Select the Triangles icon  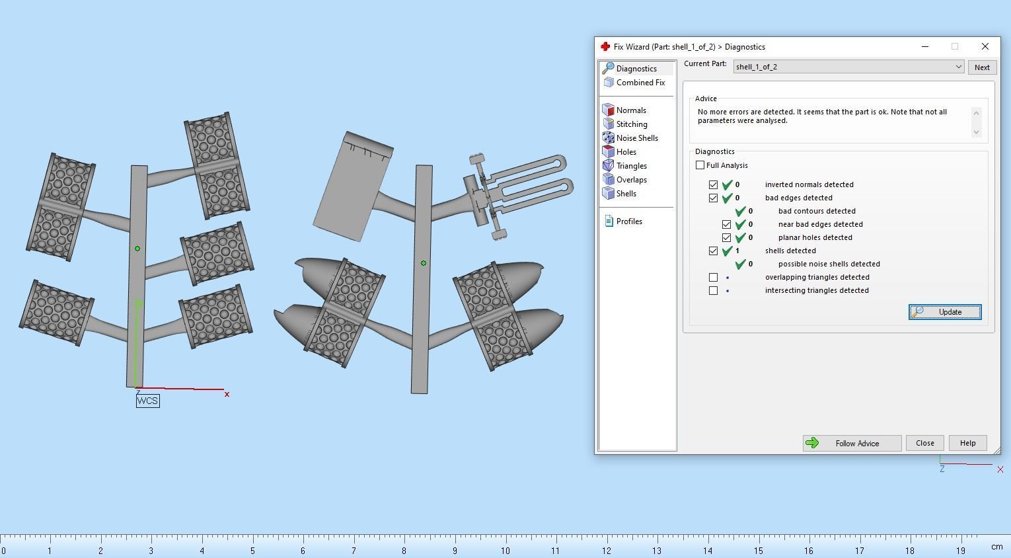[609, 166]
